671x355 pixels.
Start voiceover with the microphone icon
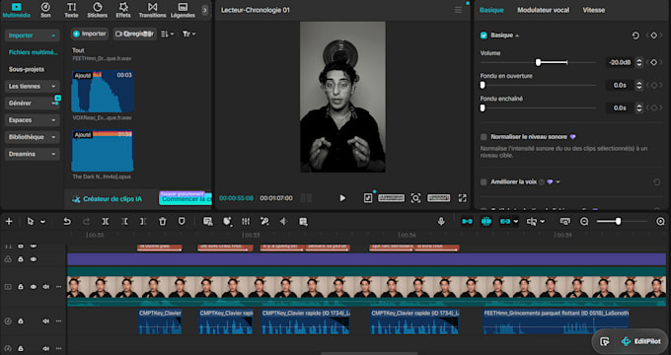(x=441, y=221)
